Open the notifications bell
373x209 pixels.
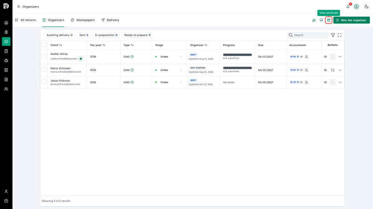click(348, 7)
